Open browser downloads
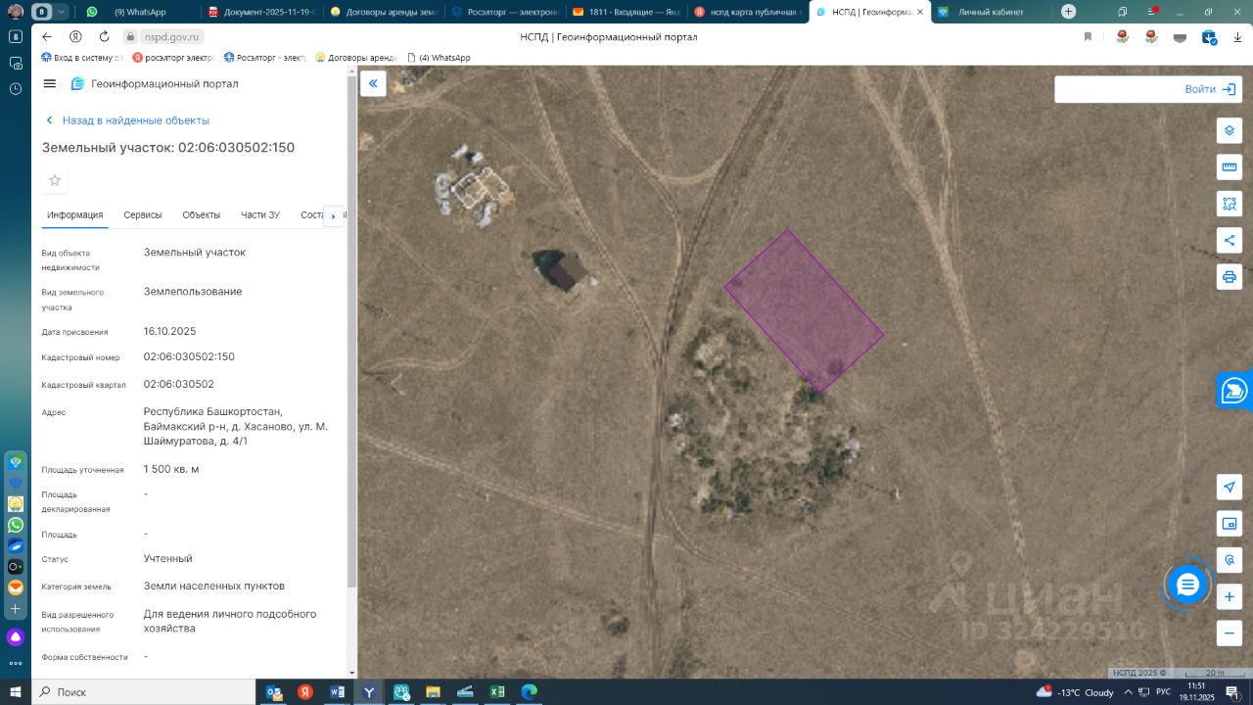The height and width of the screenshot is (705, 1253). point(1237,36)
